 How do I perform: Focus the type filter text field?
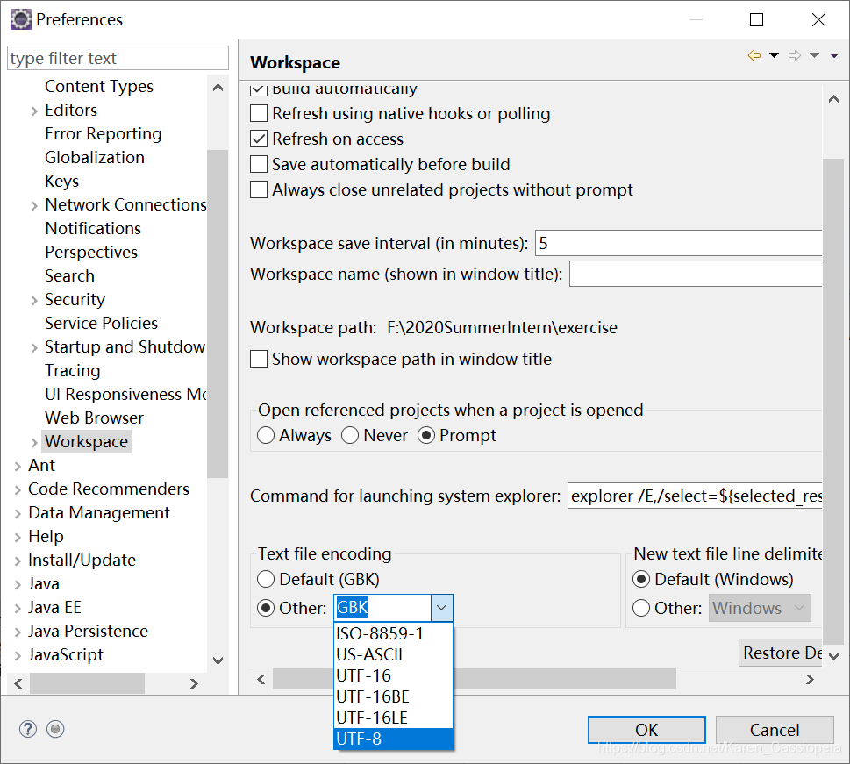coord(118,58)
